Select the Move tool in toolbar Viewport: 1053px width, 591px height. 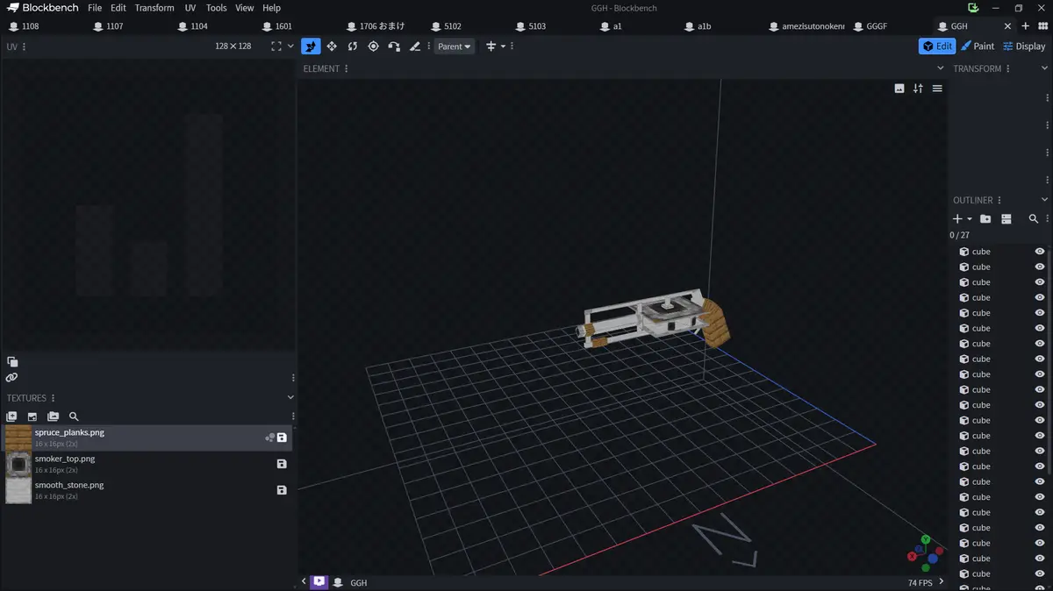tap(311, 46)
